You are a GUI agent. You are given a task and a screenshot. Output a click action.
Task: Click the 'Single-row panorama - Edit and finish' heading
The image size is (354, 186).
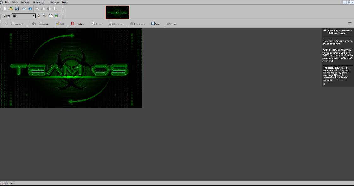tap(338, 32)
